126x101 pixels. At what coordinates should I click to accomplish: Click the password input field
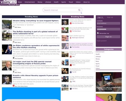tap(108, 29)
